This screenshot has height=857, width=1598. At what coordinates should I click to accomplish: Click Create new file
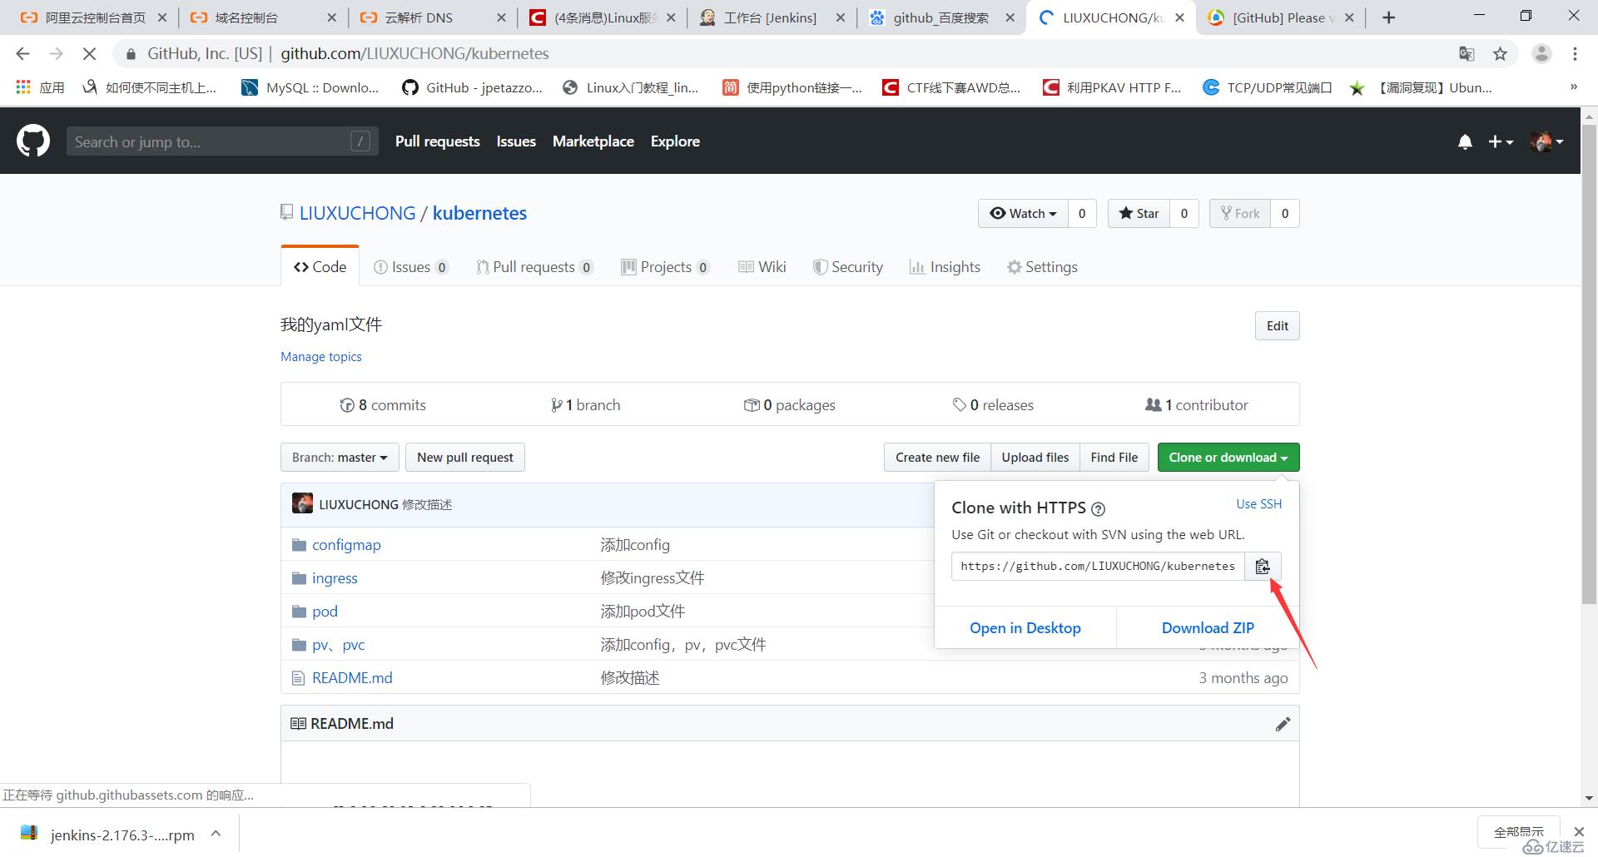tap(938, 457)
